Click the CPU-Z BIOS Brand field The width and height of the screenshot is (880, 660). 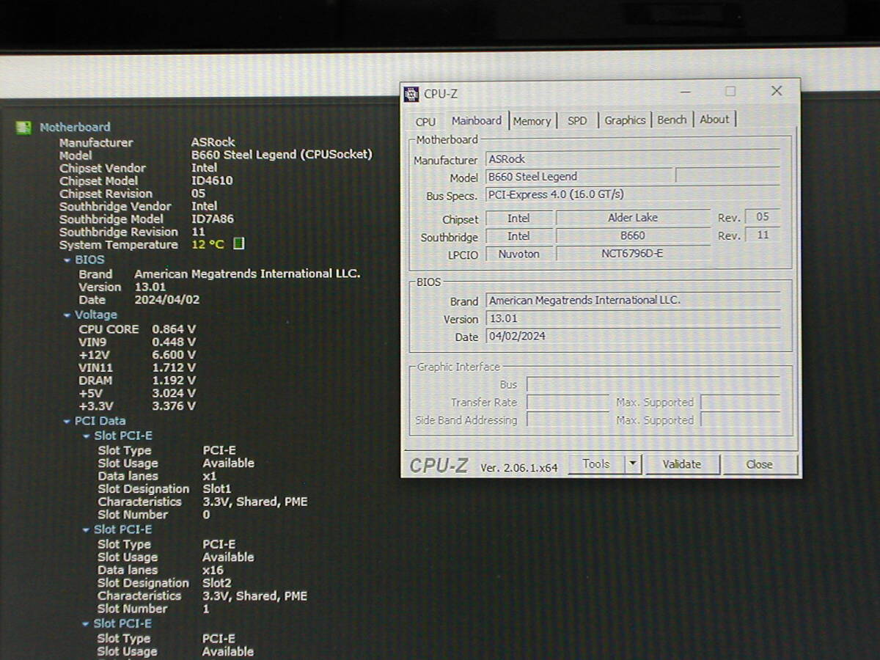[x=632, y=301]
